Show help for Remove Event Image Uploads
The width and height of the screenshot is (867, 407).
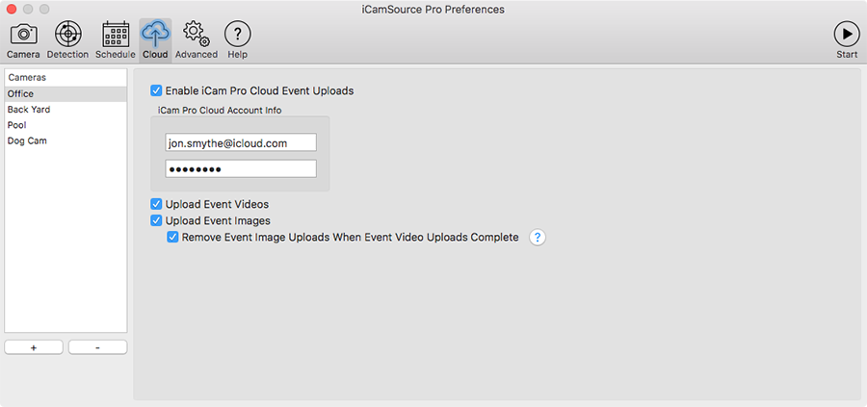tap(538, 238)
